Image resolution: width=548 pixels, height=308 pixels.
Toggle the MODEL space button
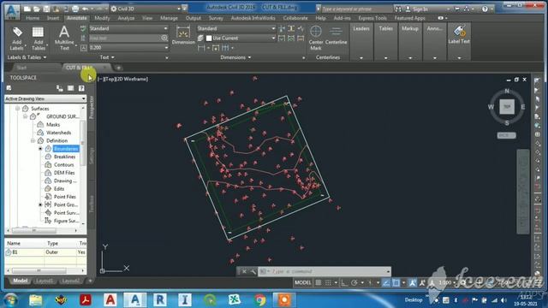click(x=302, y=282)
